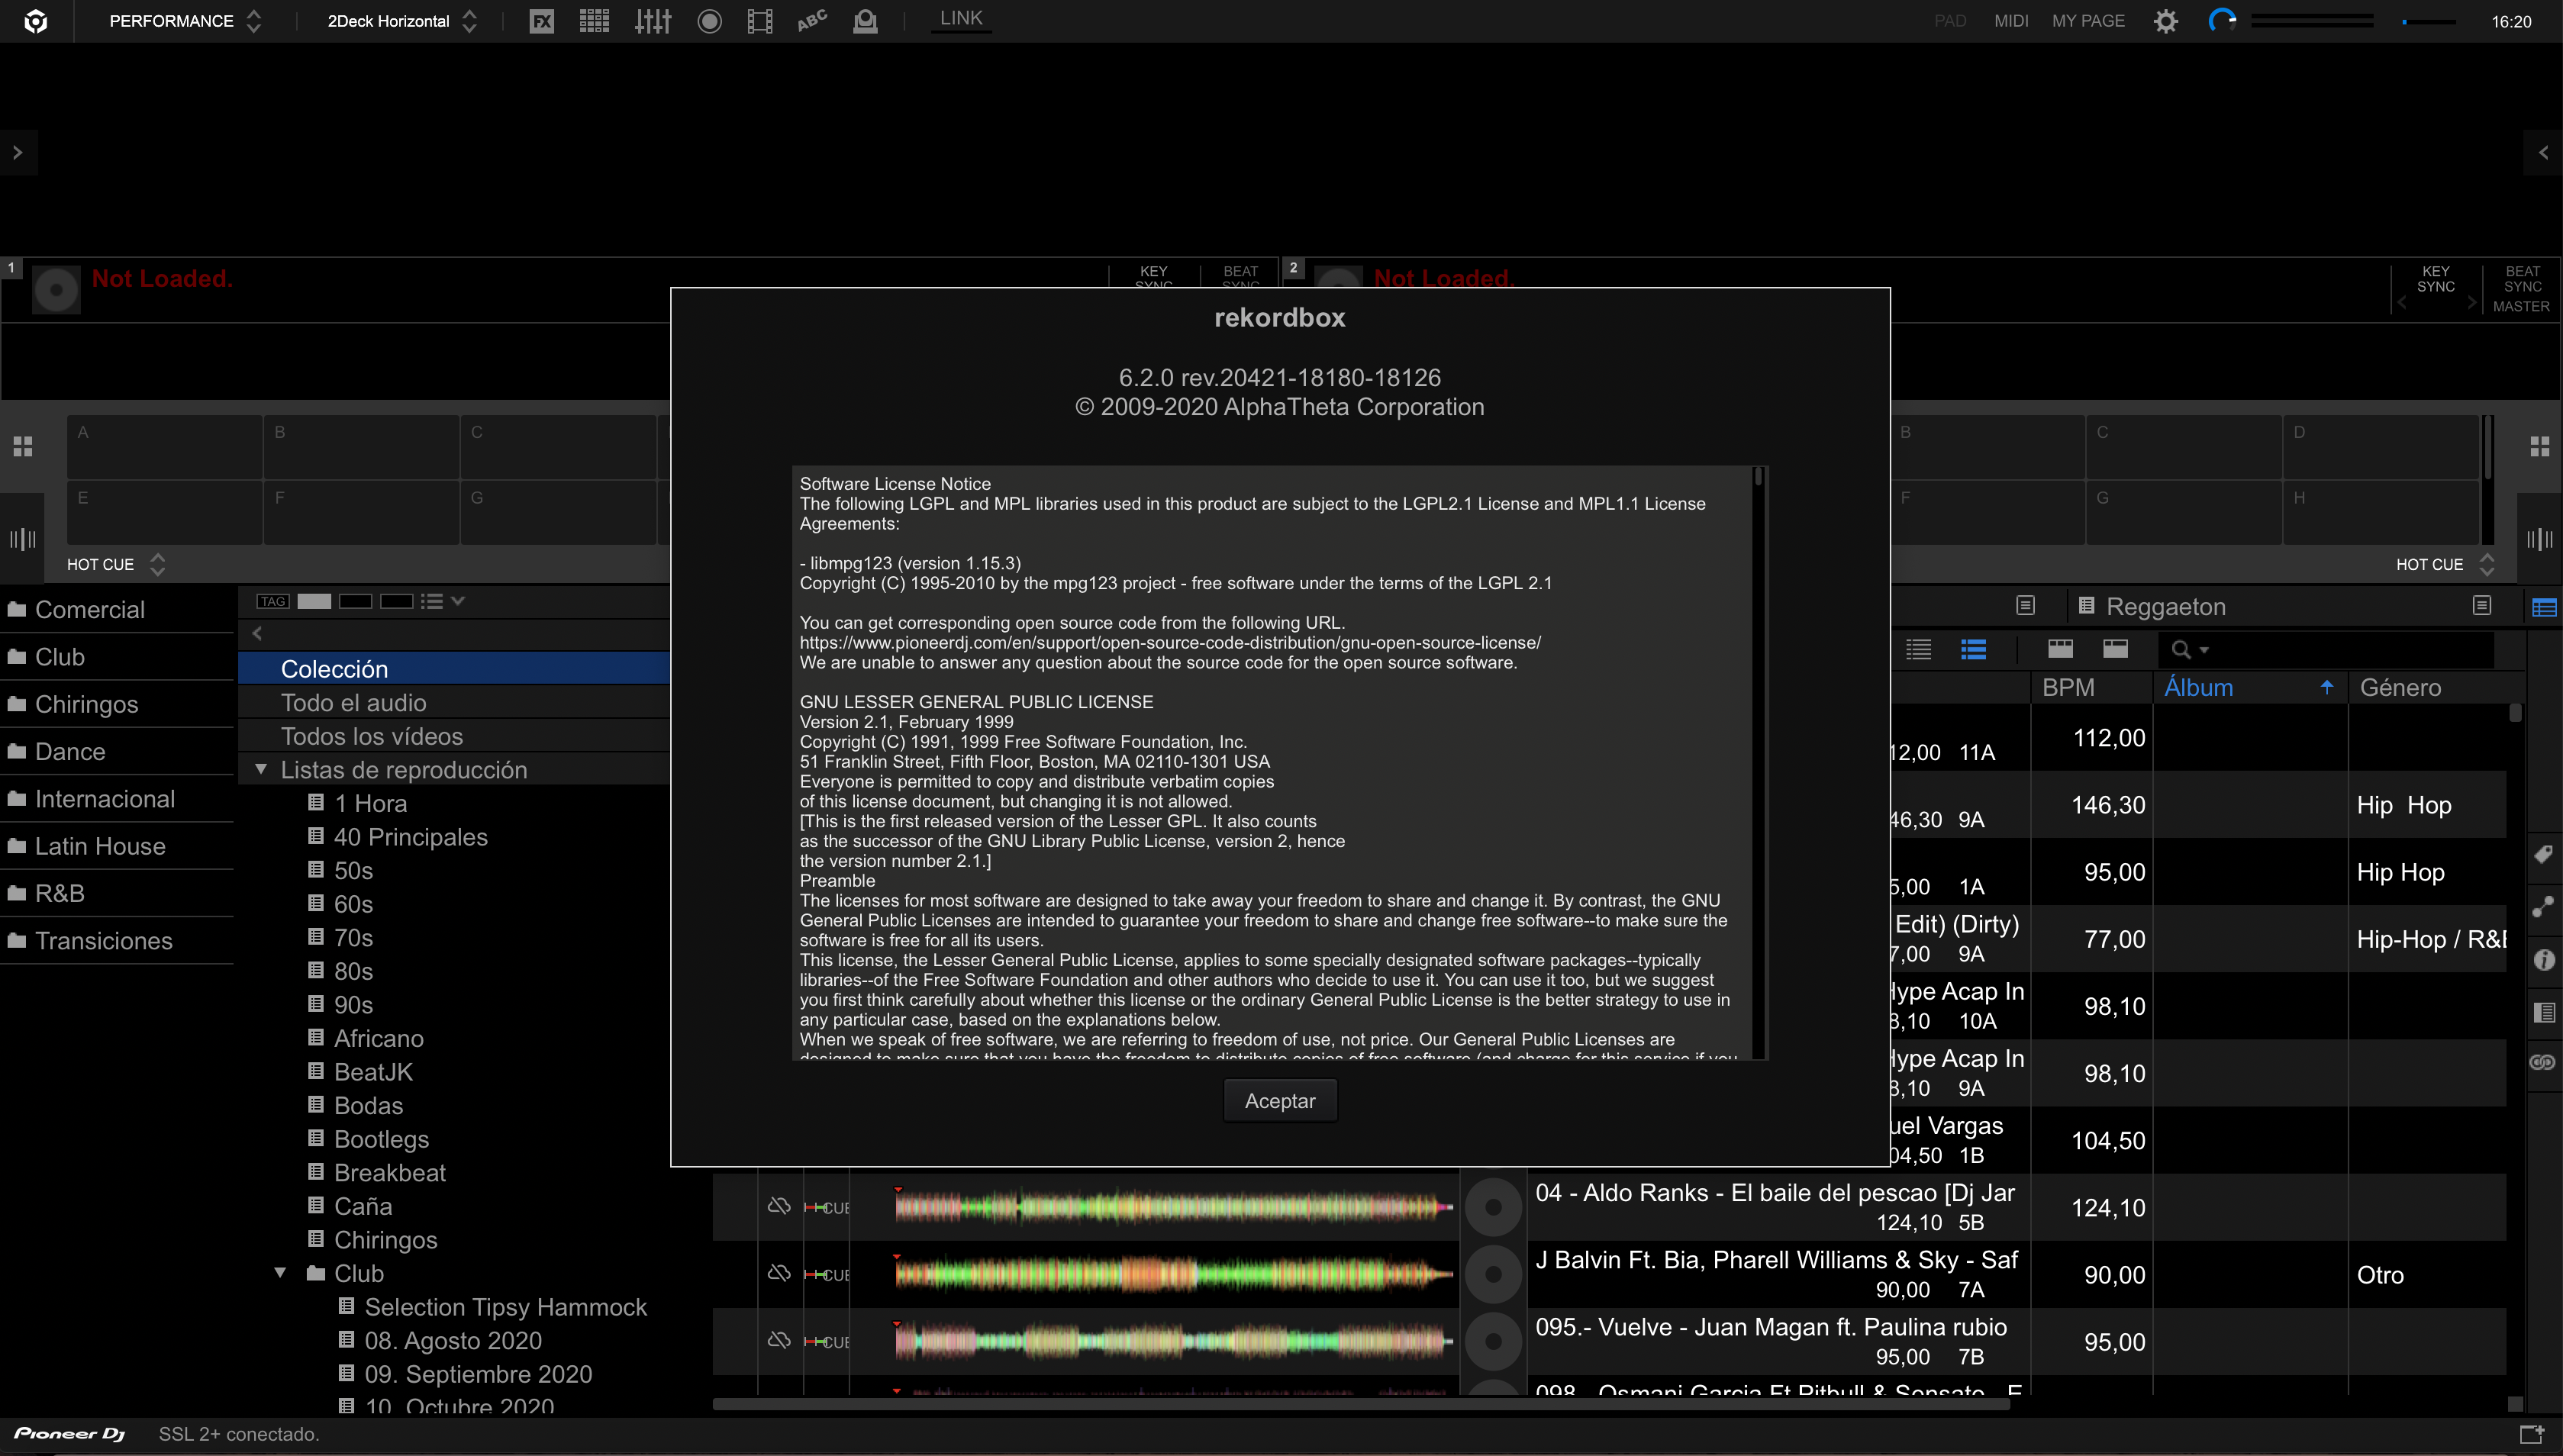
Task: Open the Breakbeat playlist
Action: click(389, 1172)
